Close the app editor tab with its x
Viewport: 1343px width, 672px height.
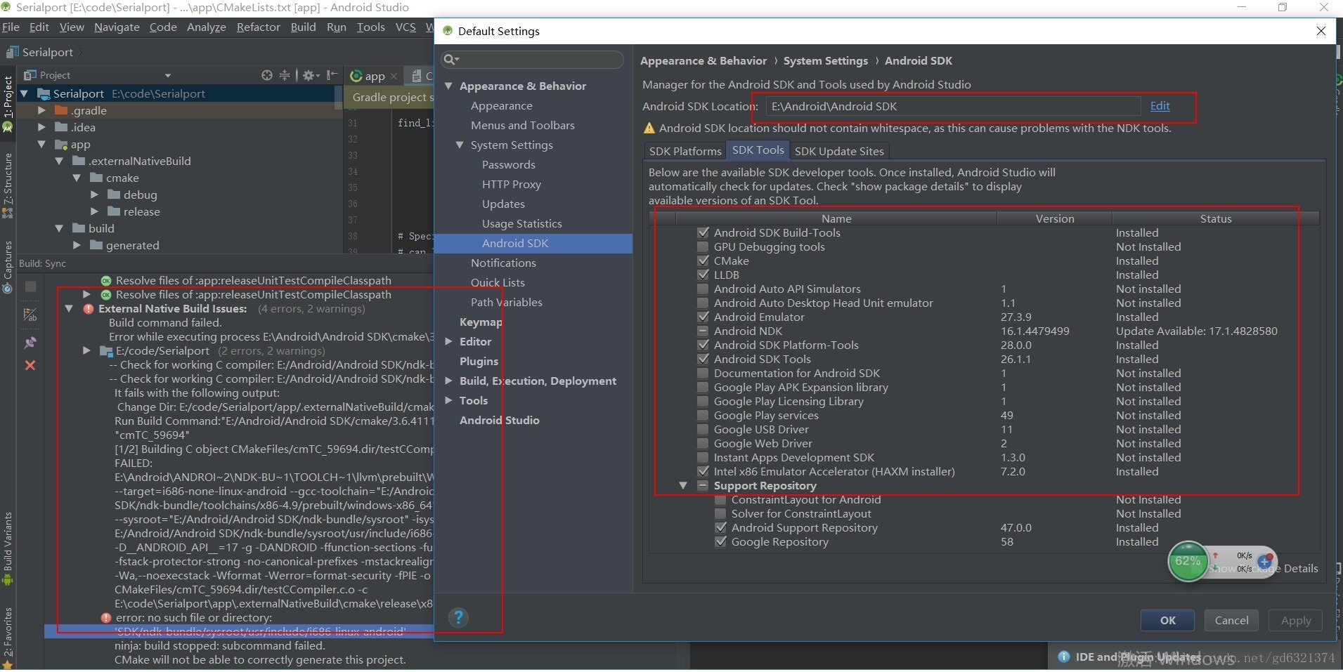[394, 76]
